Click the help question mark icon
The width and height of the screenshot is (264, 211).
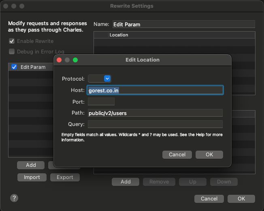(x=14, y=198)
